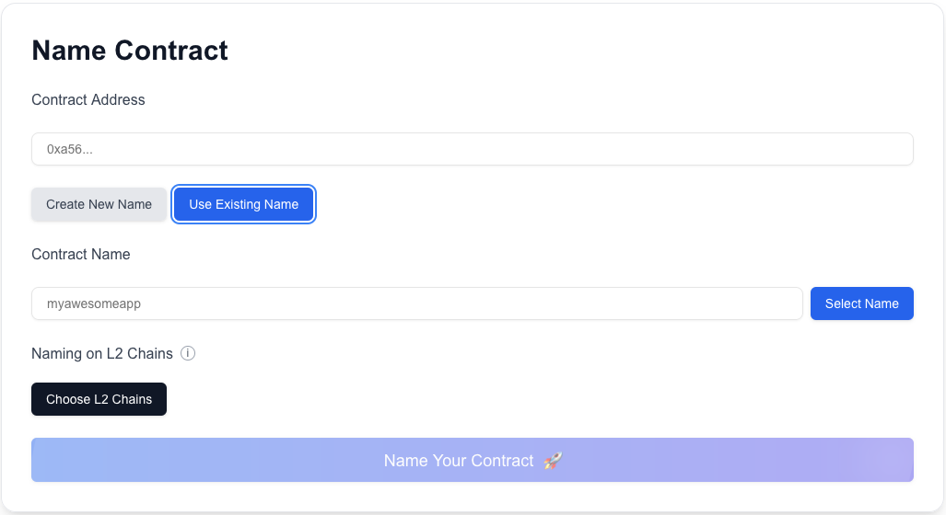The image size is (946, 515).
Task: Click the info icon beside Naming on L2 Chains
Action: point(188,353)
